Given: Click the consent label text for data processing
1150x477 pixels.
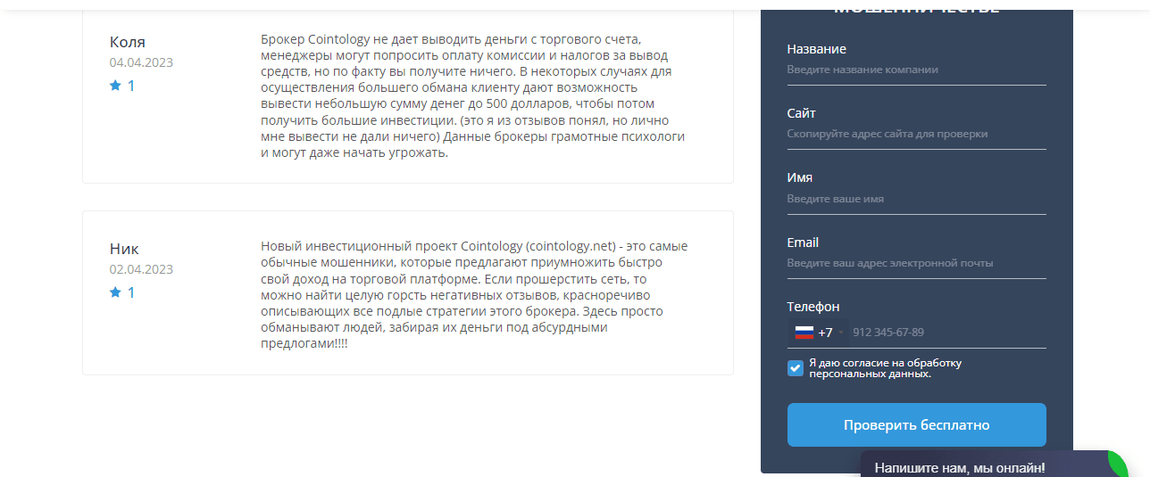Looking at the screenshot, I should pyautogui.click(x=884, y=368).
